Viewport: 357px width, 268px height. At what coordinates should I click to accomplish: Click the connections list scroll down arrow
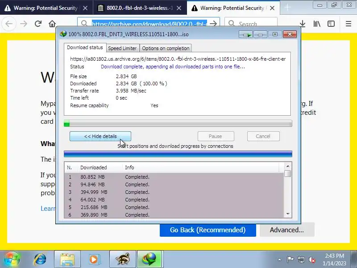pos(288,214)
